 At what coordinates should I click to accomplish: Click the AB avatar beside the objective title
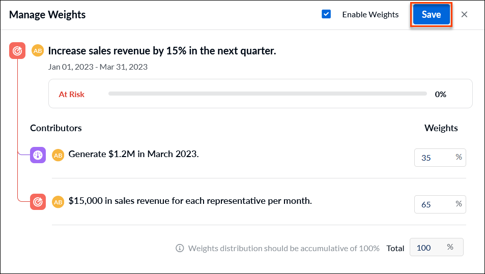(x=38, y=51)
